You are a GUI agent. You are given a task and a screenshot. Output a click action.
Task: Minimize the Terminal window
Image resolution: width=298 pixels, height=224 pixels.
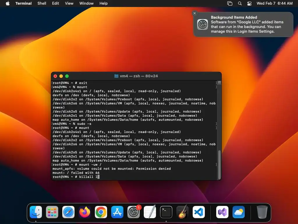[x=61, y=76]
